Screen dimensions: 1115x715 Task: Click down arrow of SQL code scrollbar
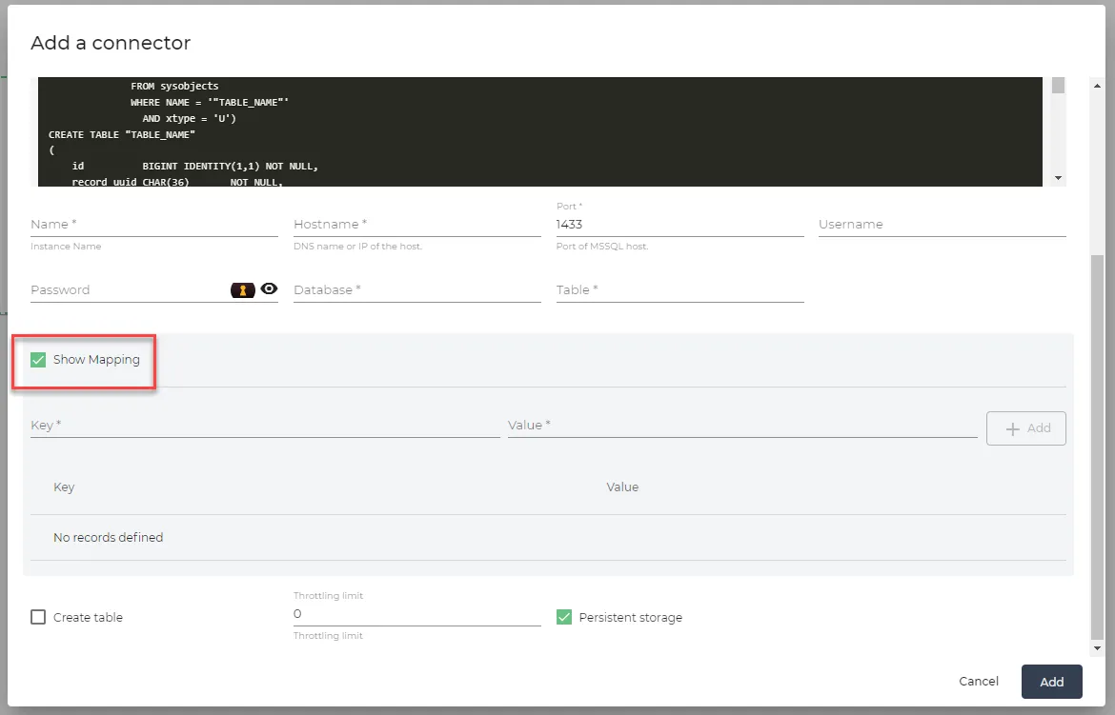coord(1058,178)
